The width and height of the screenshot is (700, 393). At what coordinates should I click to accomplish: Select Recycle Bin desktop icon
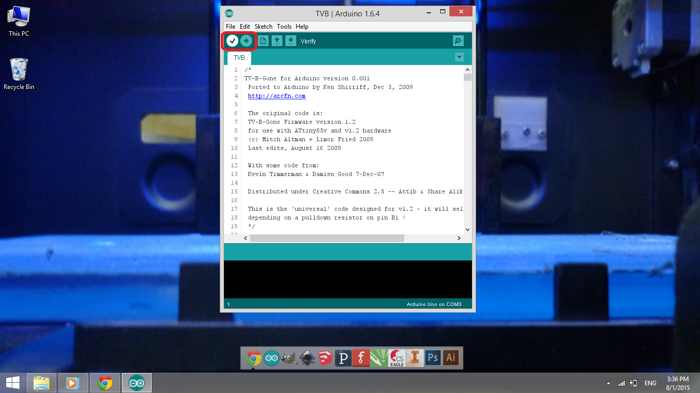point(19,74)
